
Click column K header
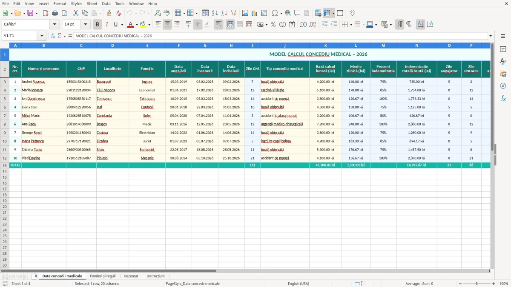(x=325, y=45)
